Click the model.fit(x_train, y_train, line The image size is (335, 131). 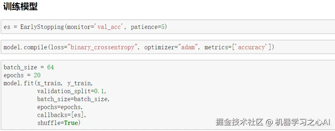[x=48, y=83]
